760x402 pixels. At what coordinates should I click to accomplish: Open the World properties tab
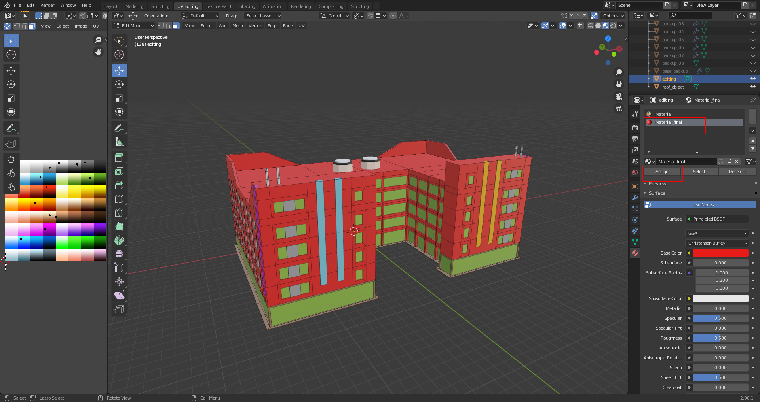635,172
